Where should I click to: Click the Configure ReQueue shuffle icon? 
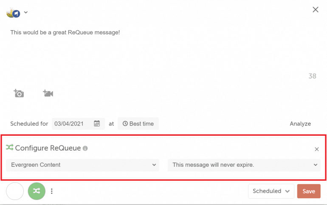click(x=10, y=148)
